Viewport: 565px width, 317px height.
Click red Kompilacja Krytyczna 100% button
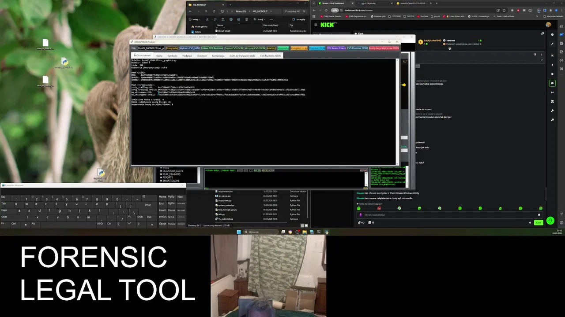pyautogui.click(x=384, y=48)
